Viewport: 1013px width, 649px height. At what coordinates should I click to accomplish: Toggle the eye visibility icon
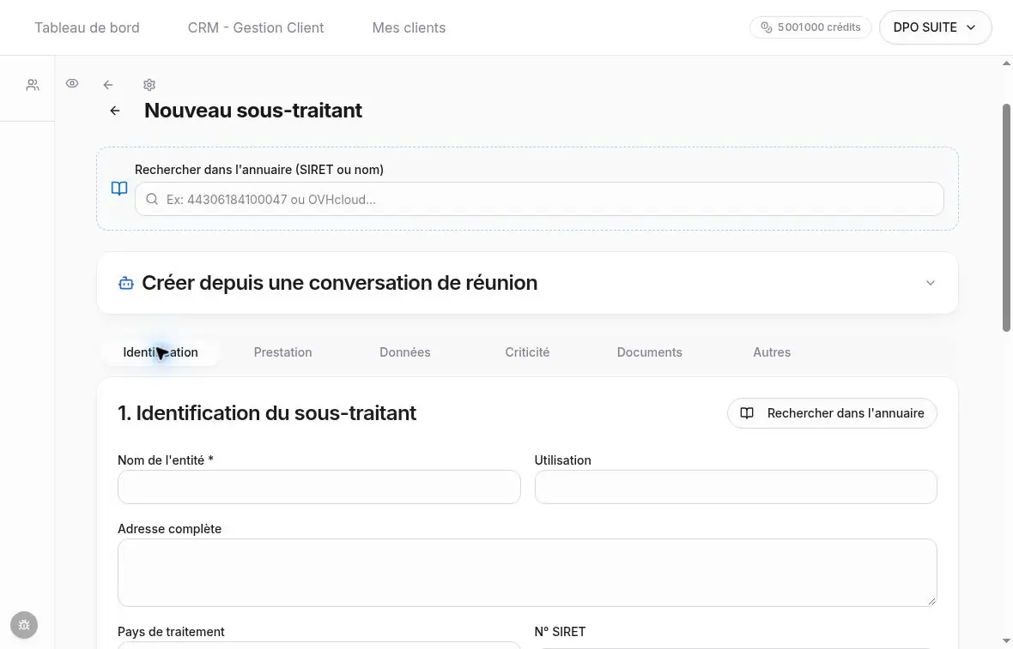[72, 83]
